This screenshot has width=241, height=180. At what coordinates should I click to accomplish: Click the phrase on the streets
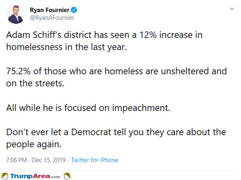(35, 83)
